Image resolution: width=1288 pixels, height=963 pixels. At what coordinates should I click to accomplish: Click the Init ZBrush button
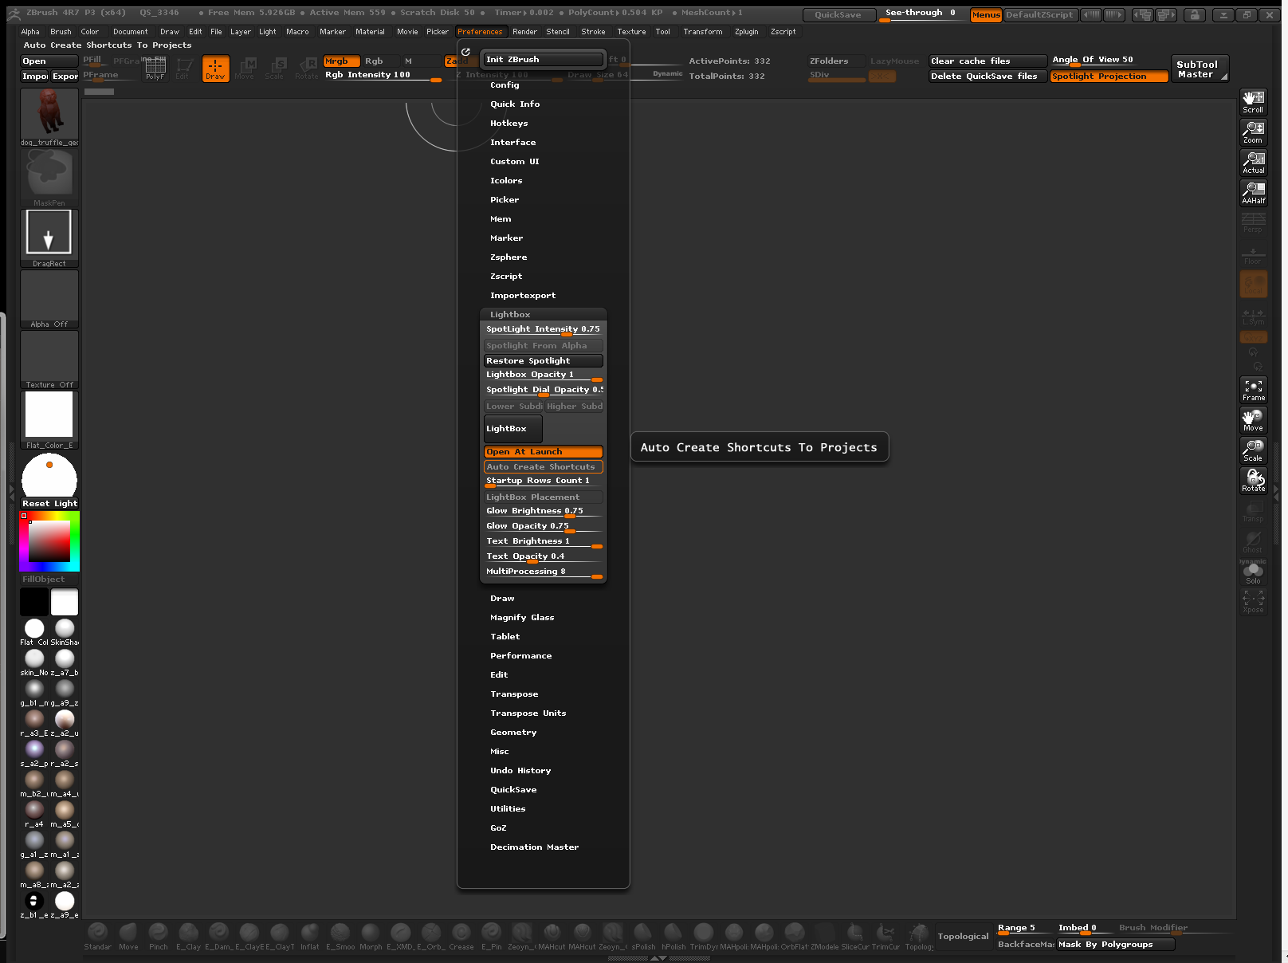point(543,60)
